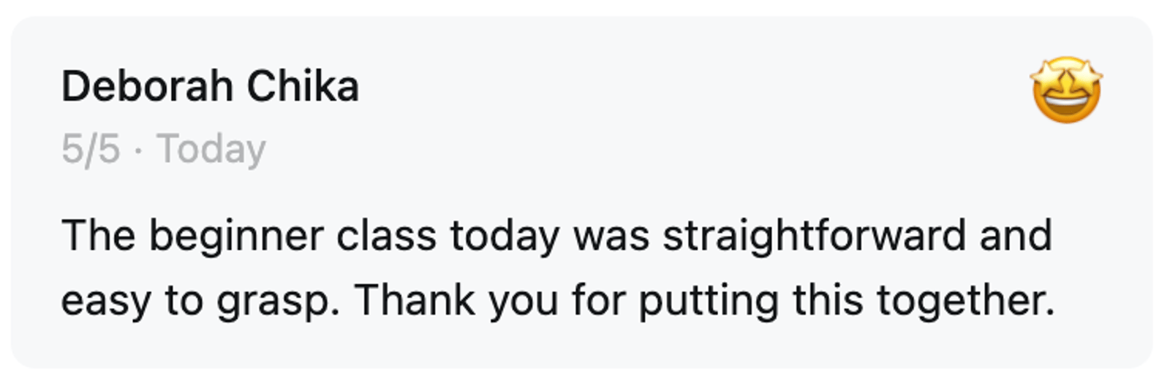Click 'easy to grasp' phrase
Screen dimensions: 1170x384
pyautogui.click(x=199, y=300)
